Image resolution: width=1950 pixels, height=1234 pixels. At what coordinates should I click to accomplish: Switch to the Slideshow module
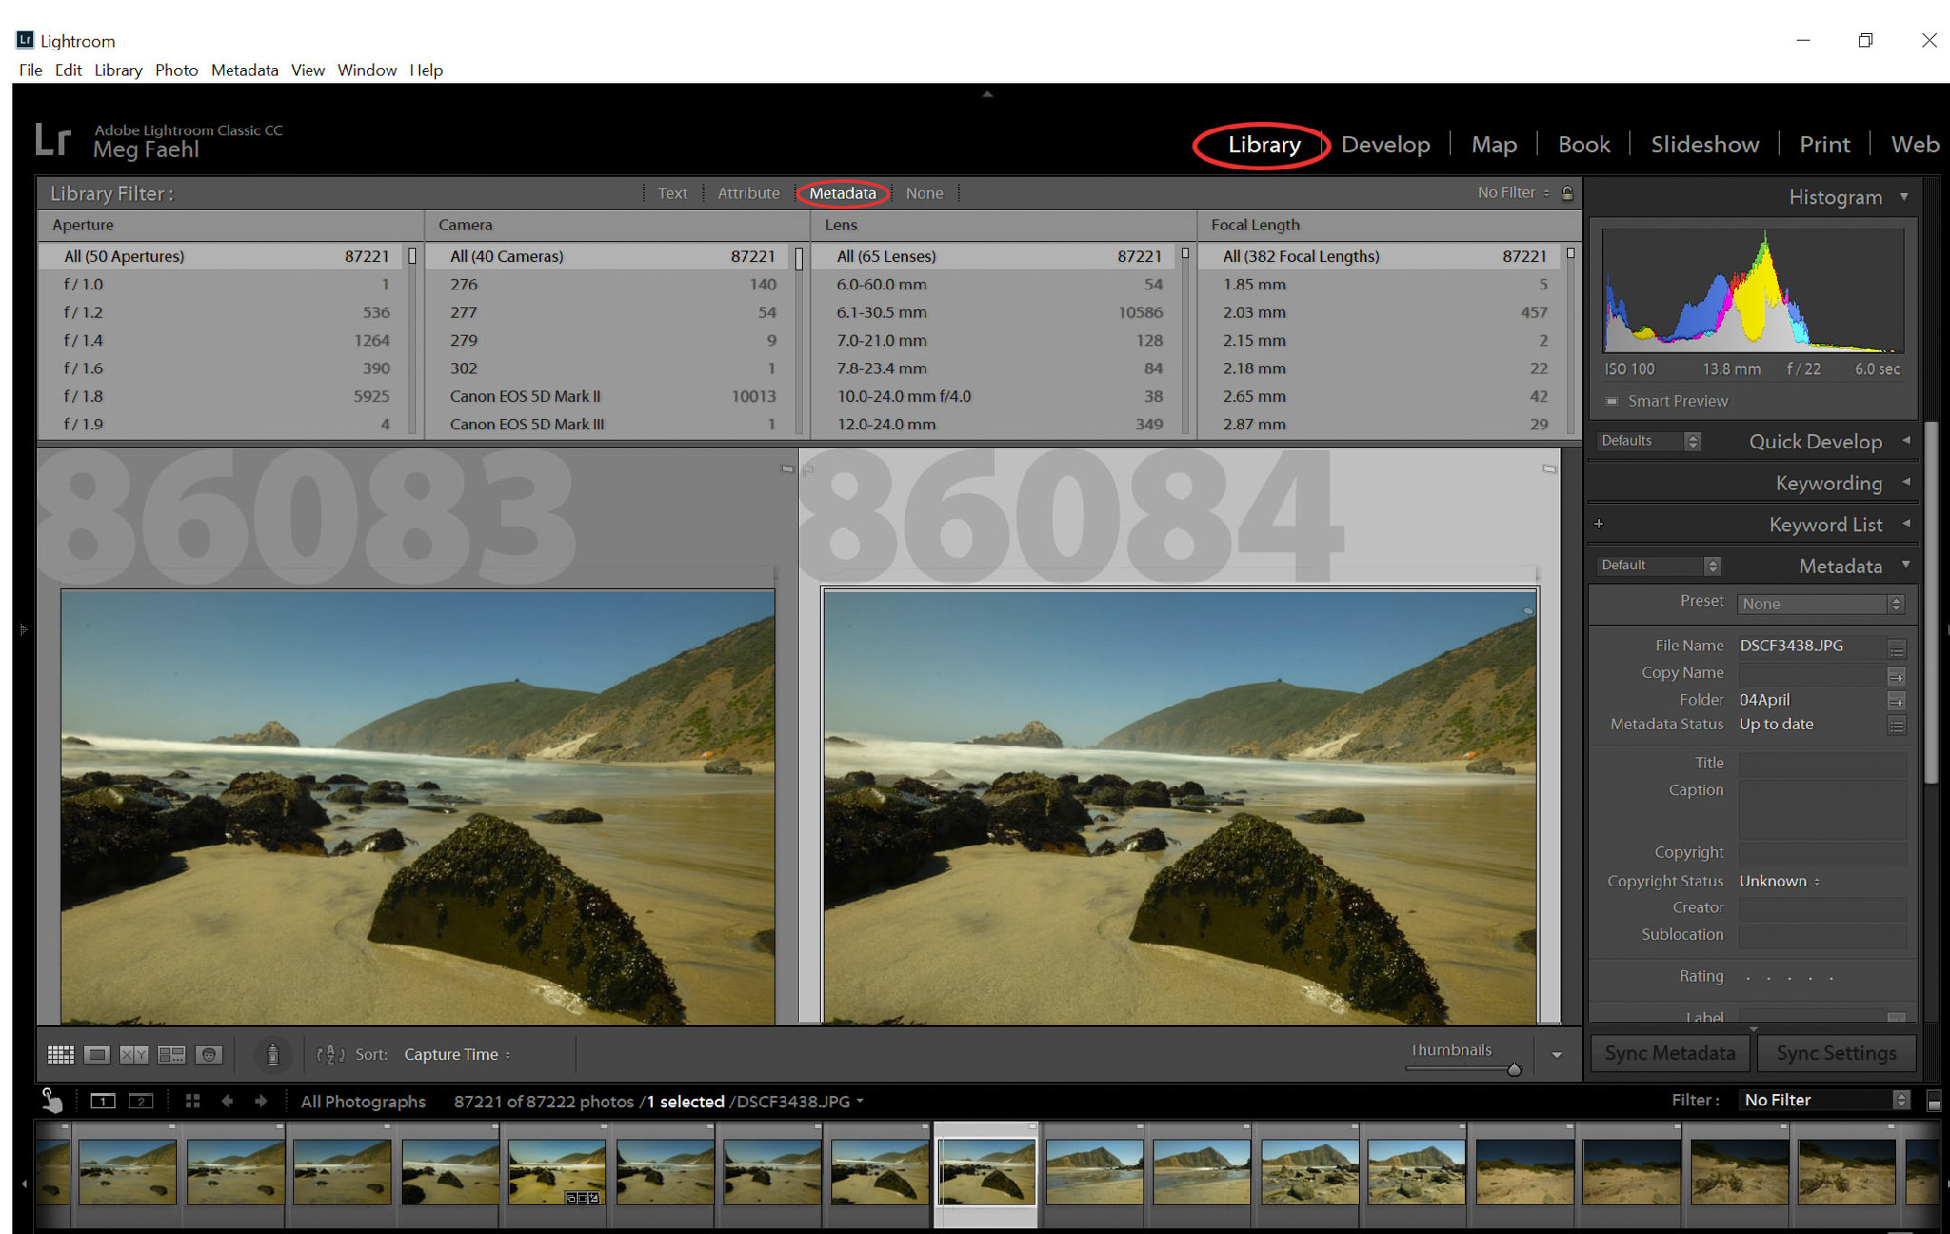click(x=1704, y=145)
